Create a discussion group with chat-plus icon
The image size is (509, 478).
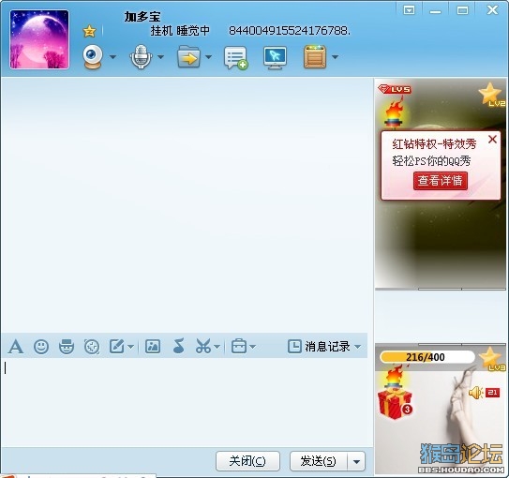[236, 58]
